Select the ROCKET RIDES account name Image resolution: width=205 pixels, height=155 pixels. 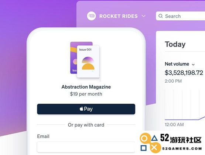point(119,16)
